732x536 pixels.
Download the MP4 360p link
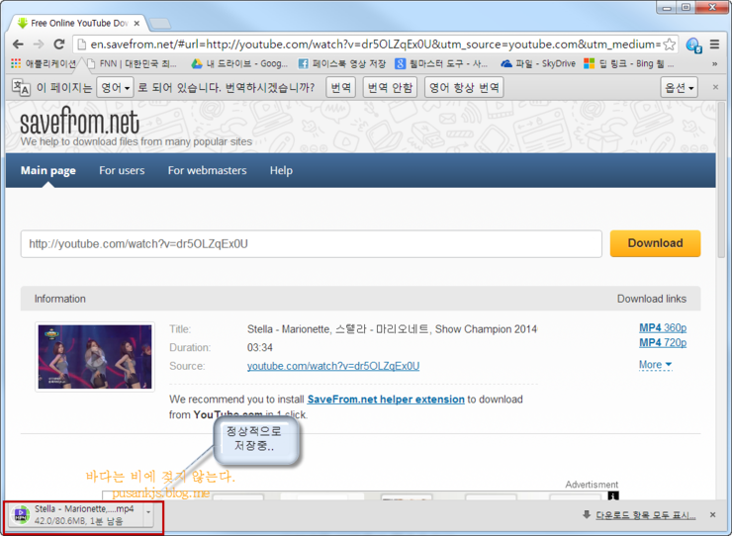click(663, 327)
